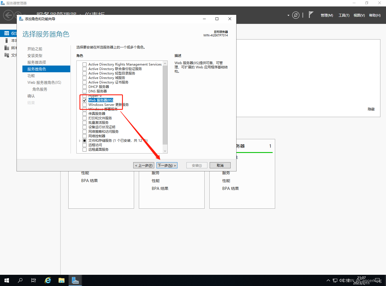Go to 安装类型 wizard step
Viewport: 386px width, 286px height.
35,56
